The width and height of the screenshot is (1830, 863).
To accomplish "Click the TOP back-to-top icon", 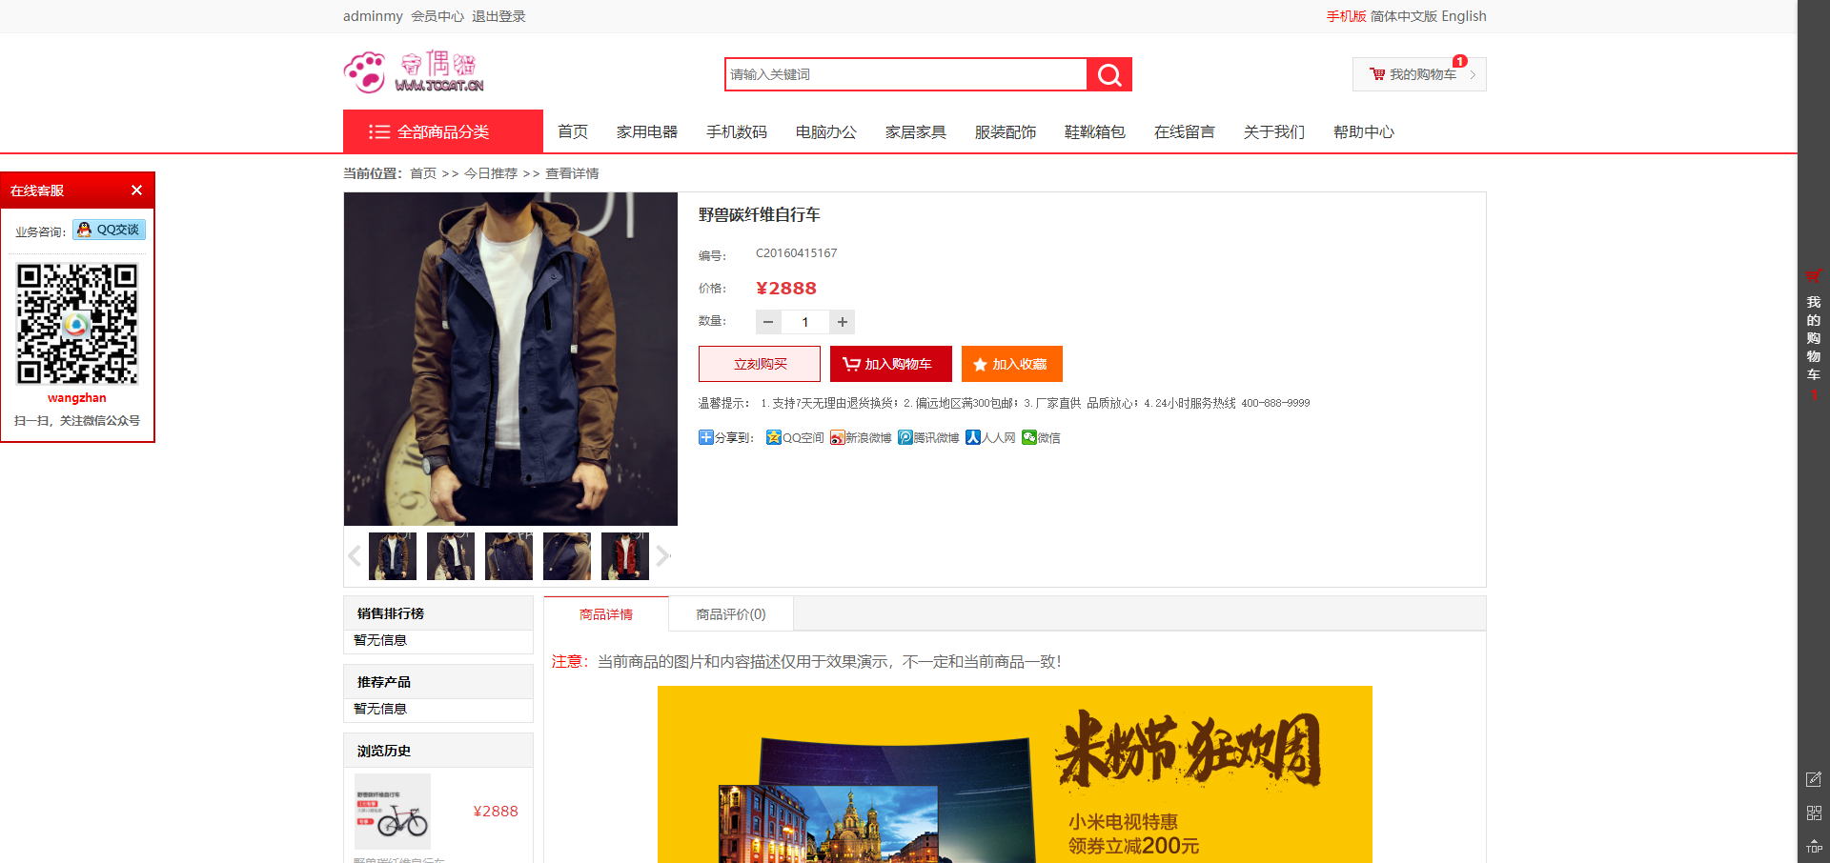I will pyautogui.click(x=1814, y=845).
